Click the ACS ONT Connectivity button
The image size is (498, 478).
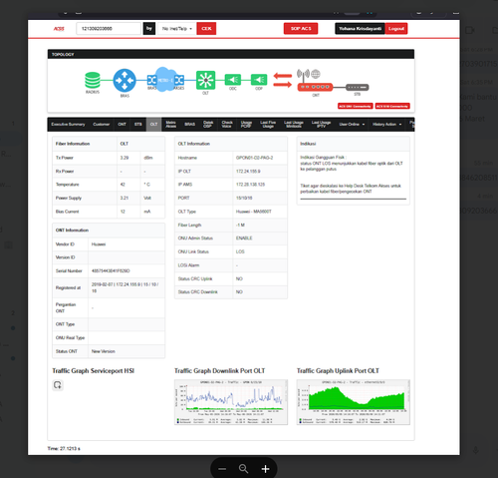pos(356,106)
